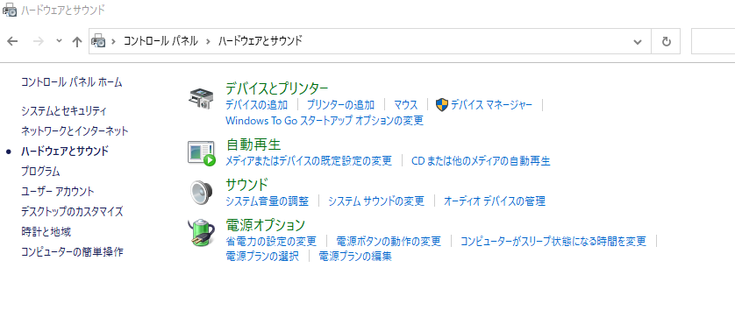The image size is (735, 317).
Task: Click the Power Options battery icon
Action: pyautogui.click(x=202, y=233)
